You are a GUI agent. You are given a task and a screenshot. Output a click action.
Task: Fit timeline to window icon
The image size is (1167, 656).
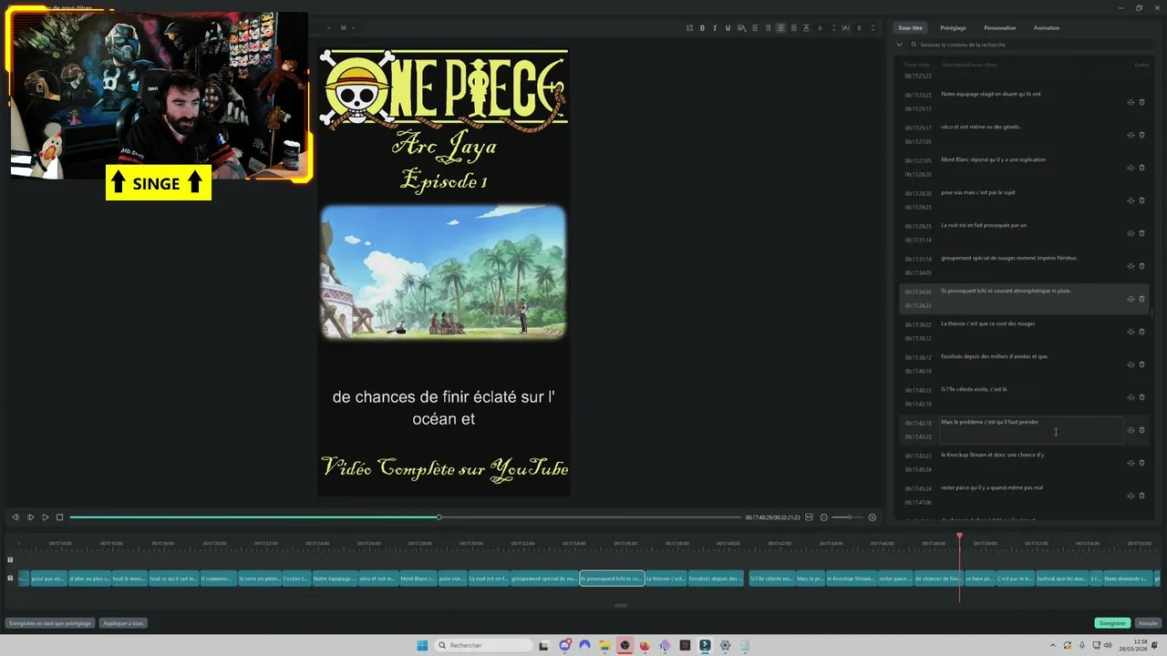point(811,518)
